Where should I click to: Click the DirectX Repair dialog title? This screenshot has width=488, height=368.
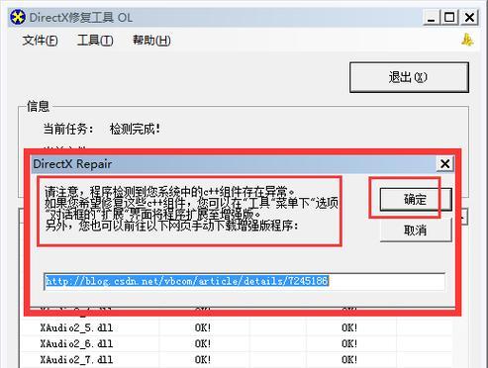tap(72, 164)
